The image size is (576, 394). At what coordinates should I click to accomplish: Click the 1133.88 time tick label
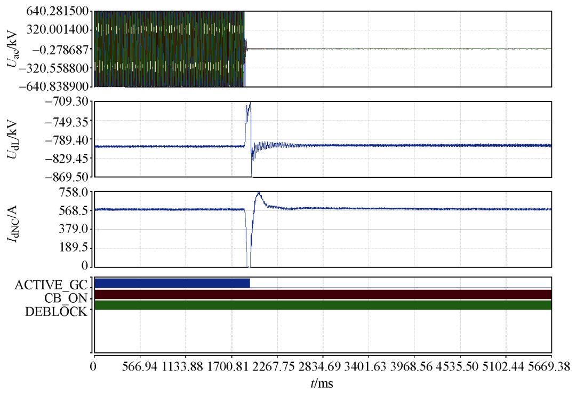point(182,366)
